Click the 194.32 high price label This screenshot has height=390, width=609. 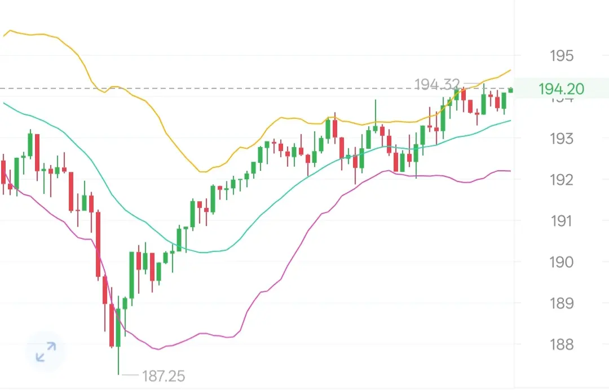pyautogui.click(x=437, y=84)
